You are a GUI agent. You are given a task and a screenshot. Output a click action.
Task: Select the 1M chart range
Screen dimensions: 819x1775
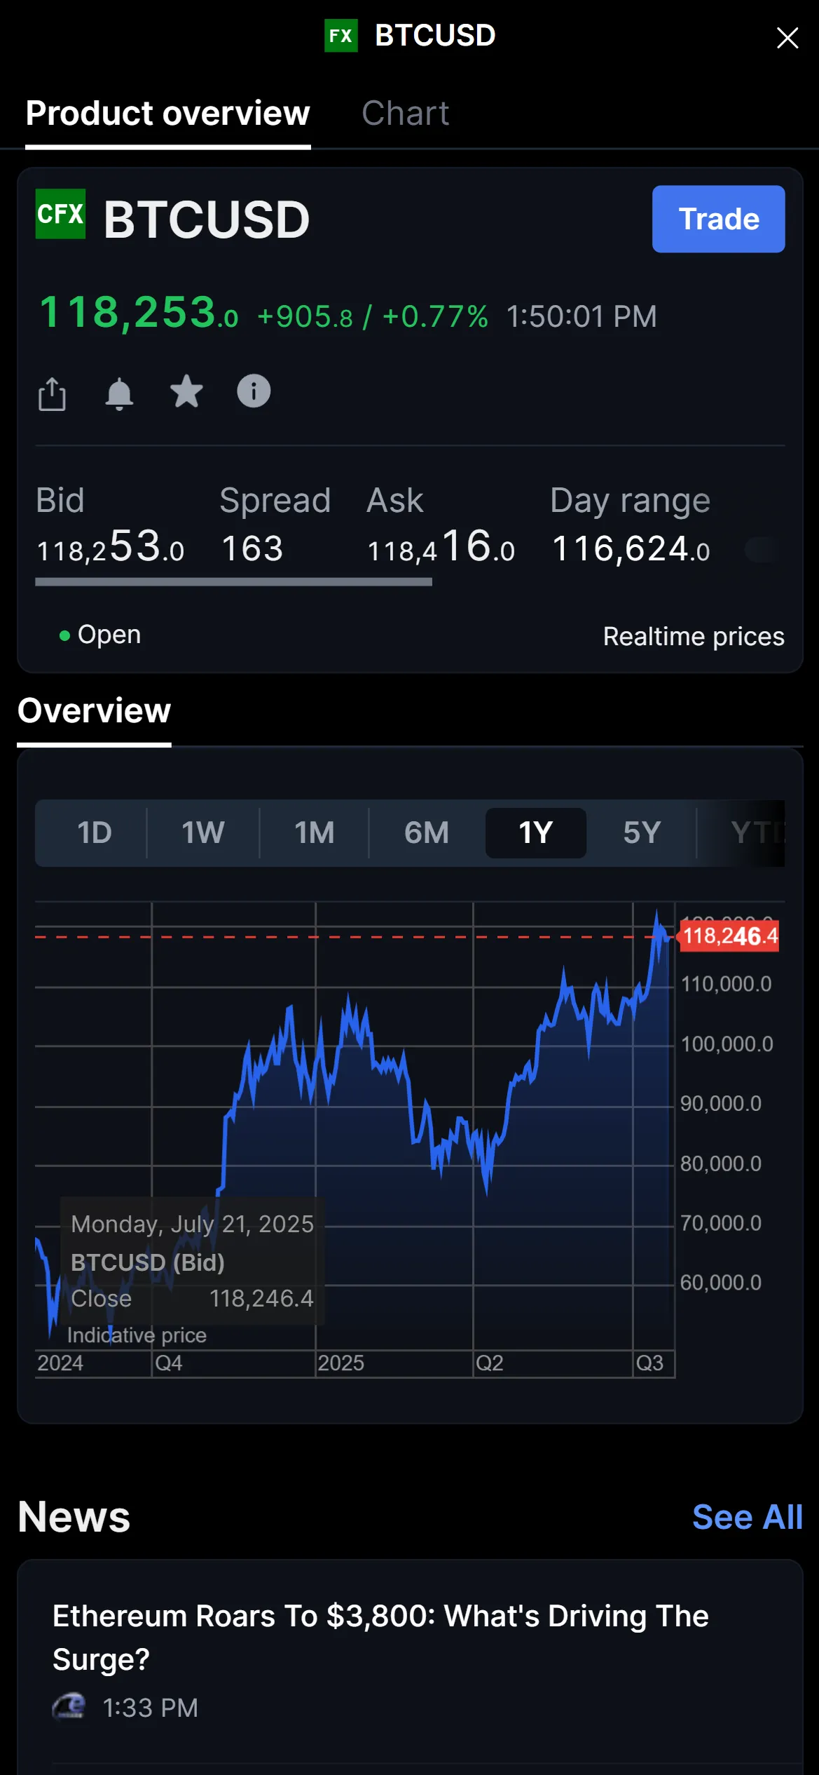[315, 832]
